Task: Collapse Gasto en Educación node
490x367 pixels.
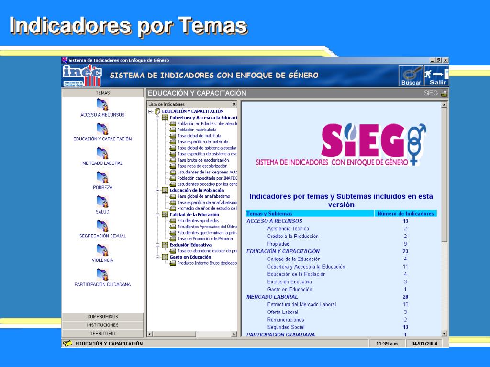Action: [158, 257]
